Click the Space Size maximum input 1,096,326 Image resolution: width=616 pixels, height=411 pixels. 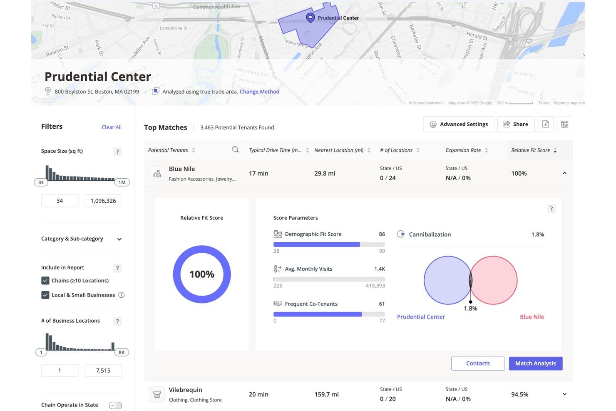point(103,201)
